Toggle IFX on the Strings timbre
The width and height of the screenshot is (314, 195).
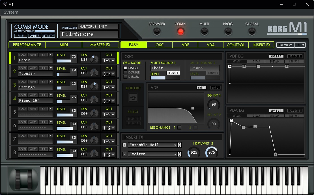tap(43, 82)
